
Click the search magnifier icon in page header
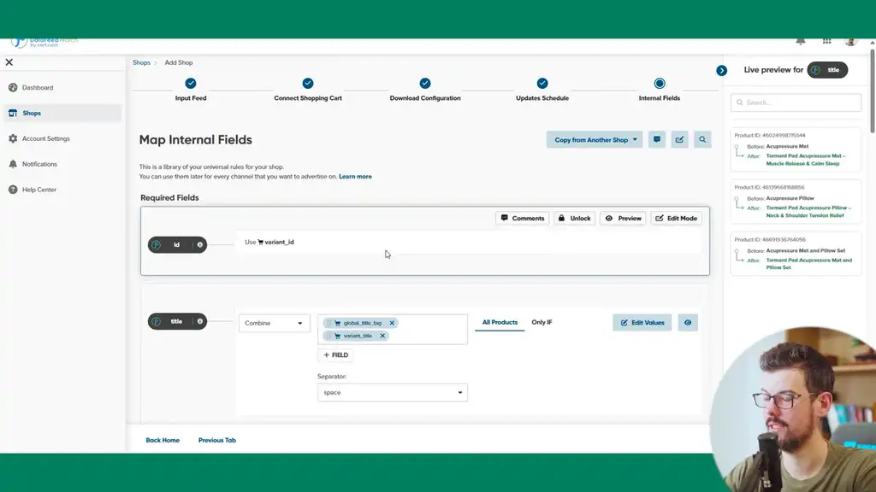click(702, 139)
